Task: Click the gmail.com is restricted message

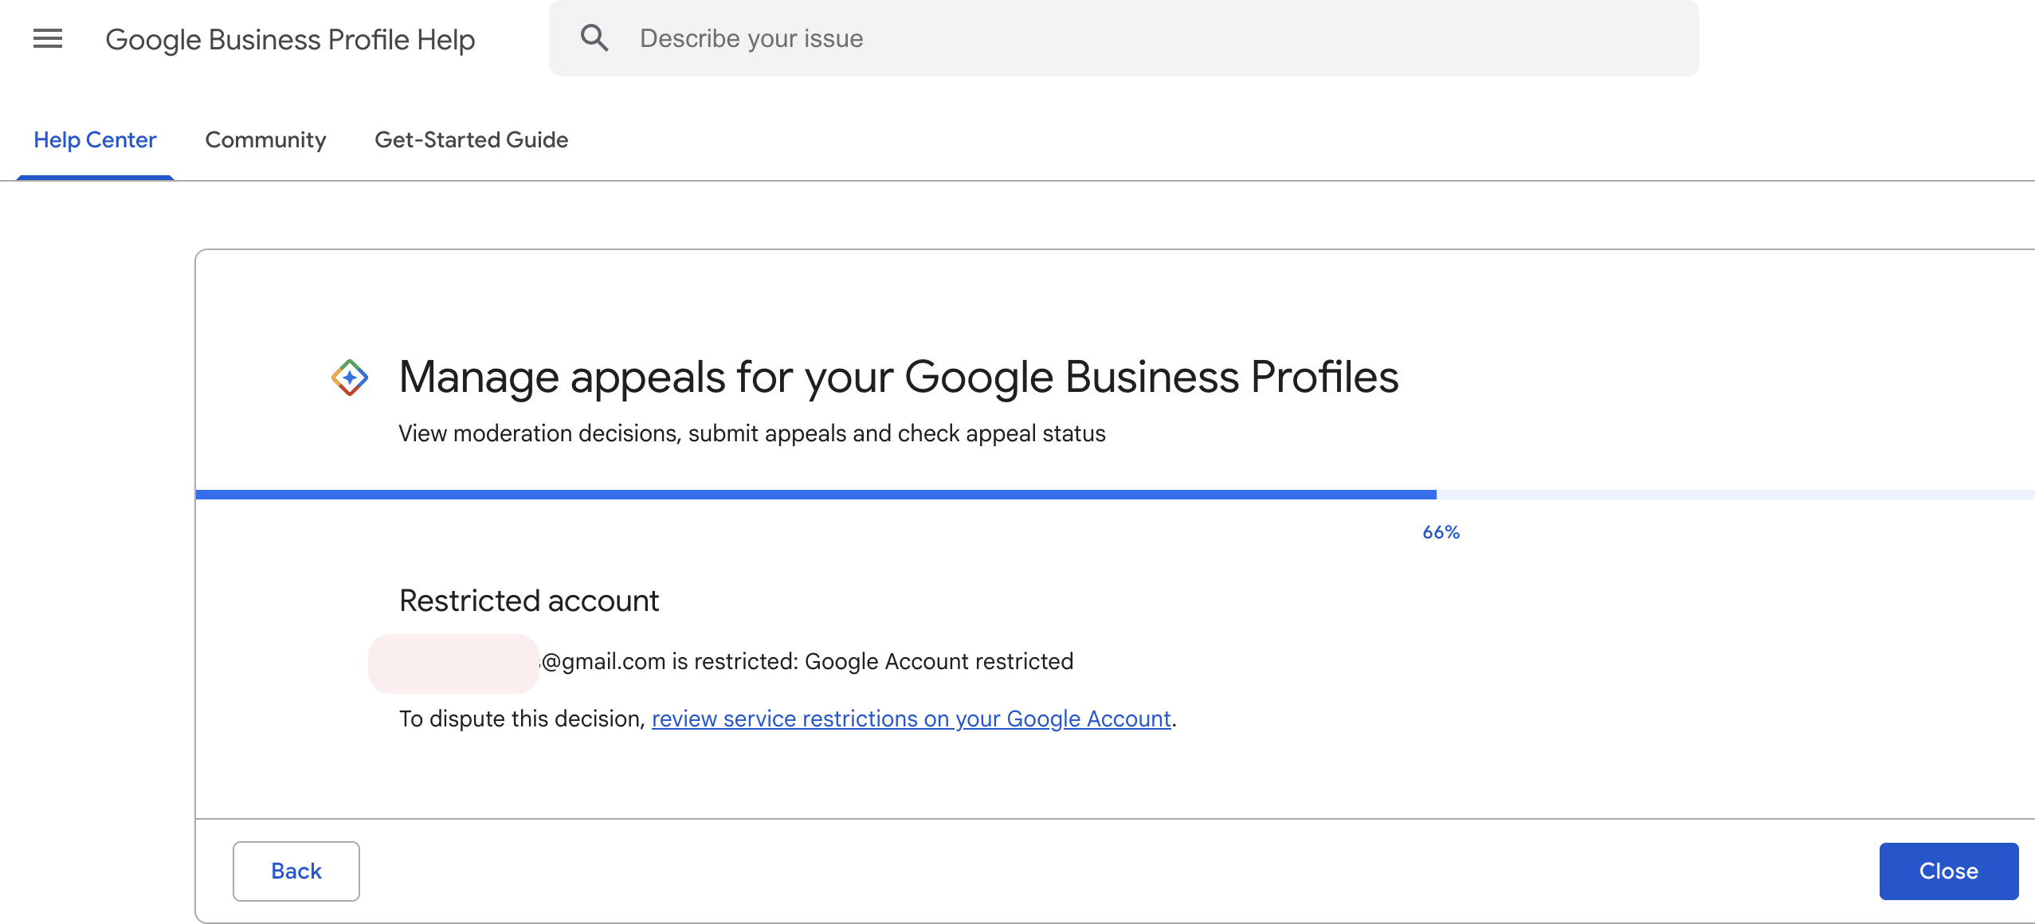Action: (807, 661)
